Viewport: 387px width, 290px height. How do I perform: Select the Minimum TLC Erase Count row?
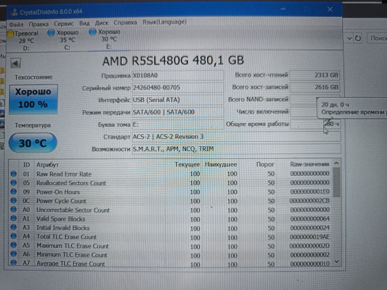coord(170,255)
